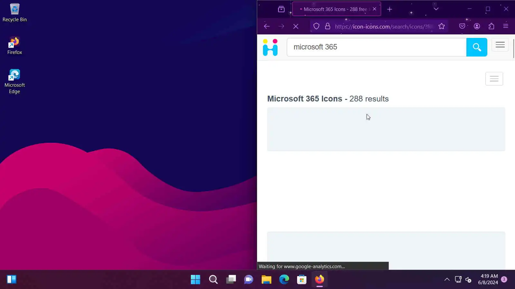Image resolution: width=515 pixels, height=289 pixels.
Task: Maximize the Firefox window
Action: 488,9
